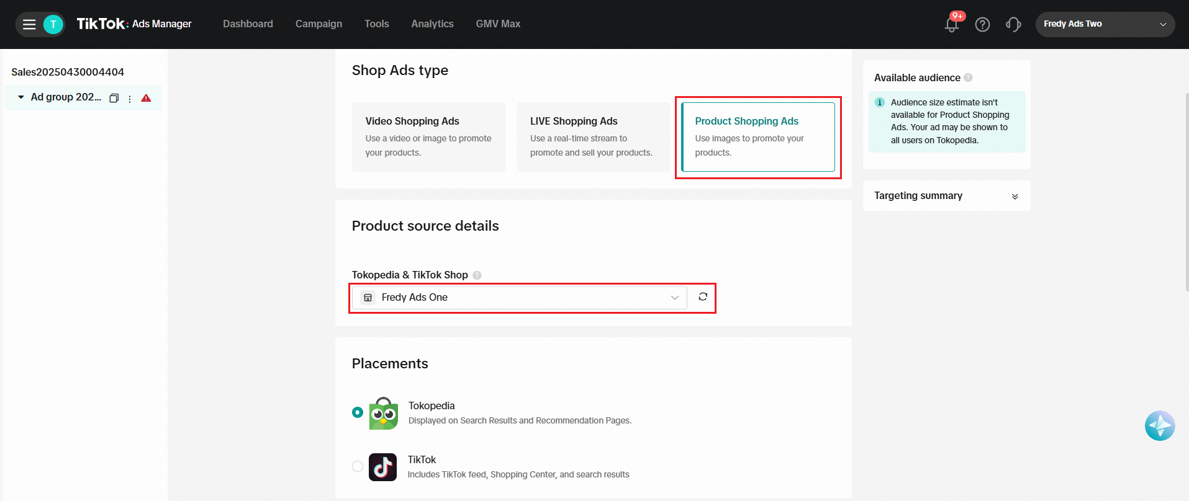Open the Analytics menu
Screen dimensions: 1189x501
point(432,24)
